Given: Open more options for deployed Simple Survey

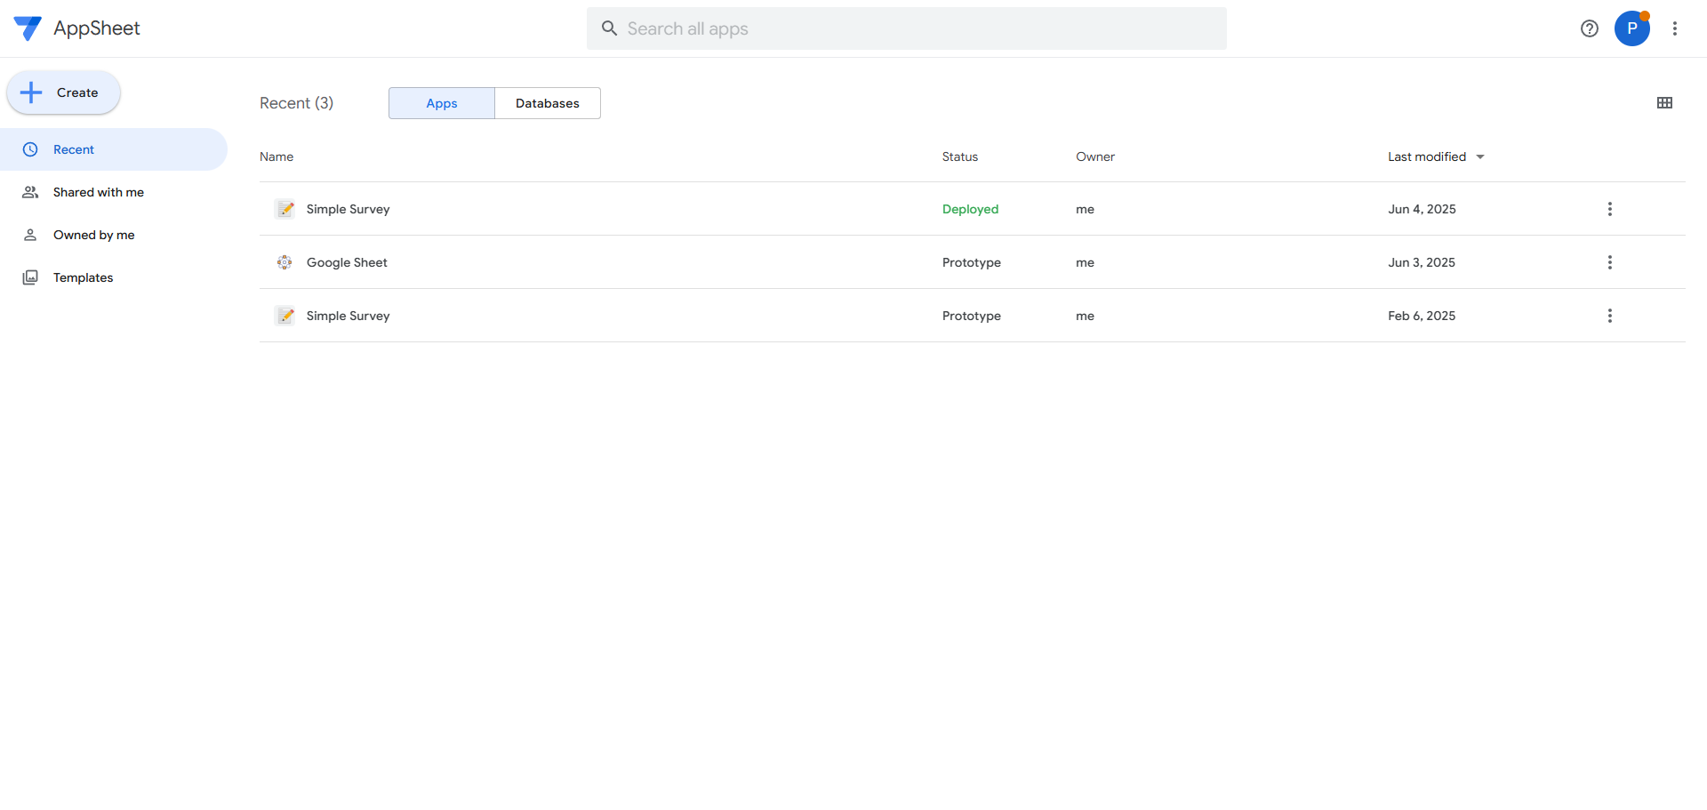Looking at the screenshot, I should [x=1609, y=209].
